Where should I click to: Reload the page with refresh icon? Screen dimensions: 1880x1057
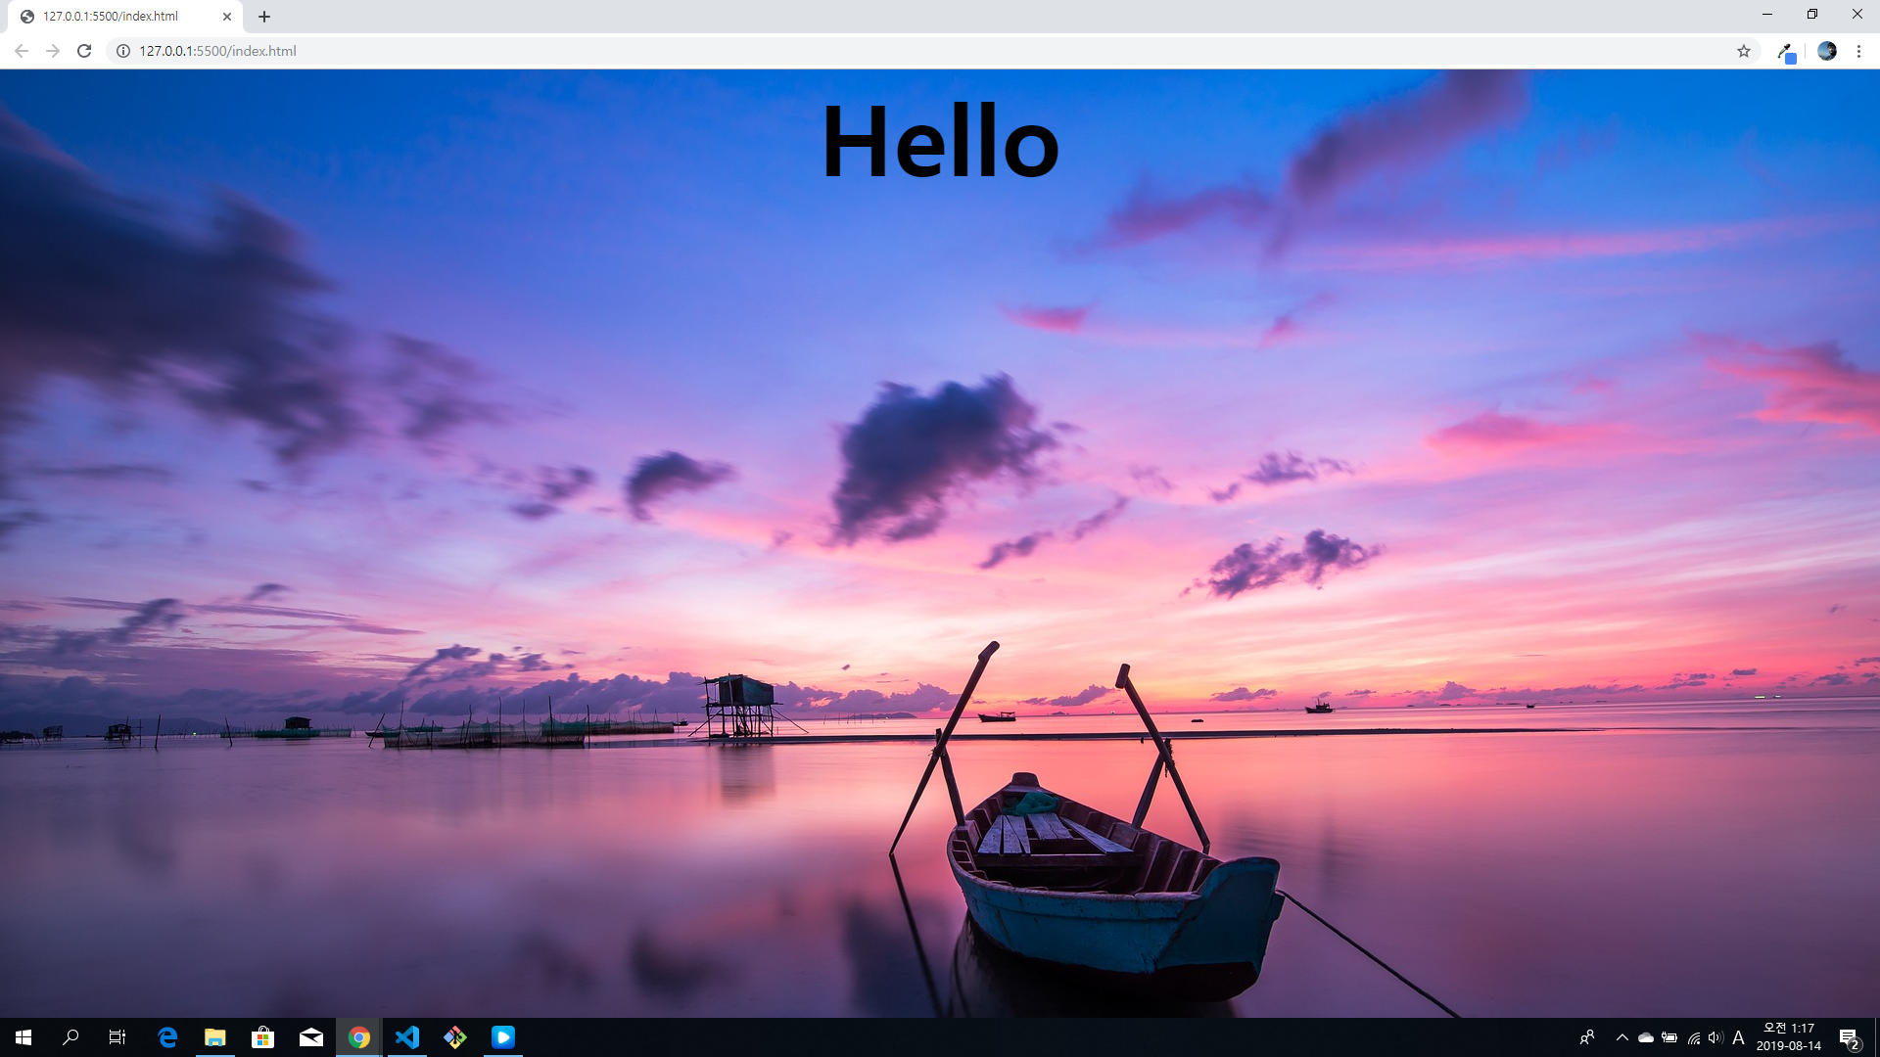(84, 51)
